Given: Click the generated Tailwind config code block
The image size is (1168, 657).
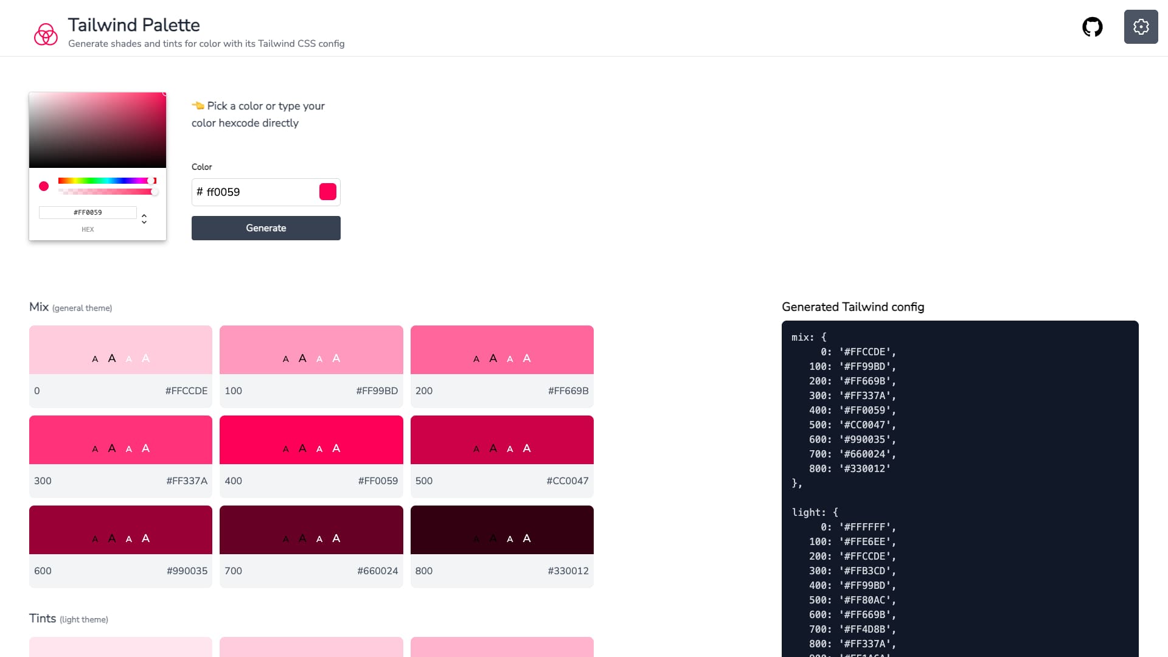Looking at the screenshot, I should click(x=960, y=487).
